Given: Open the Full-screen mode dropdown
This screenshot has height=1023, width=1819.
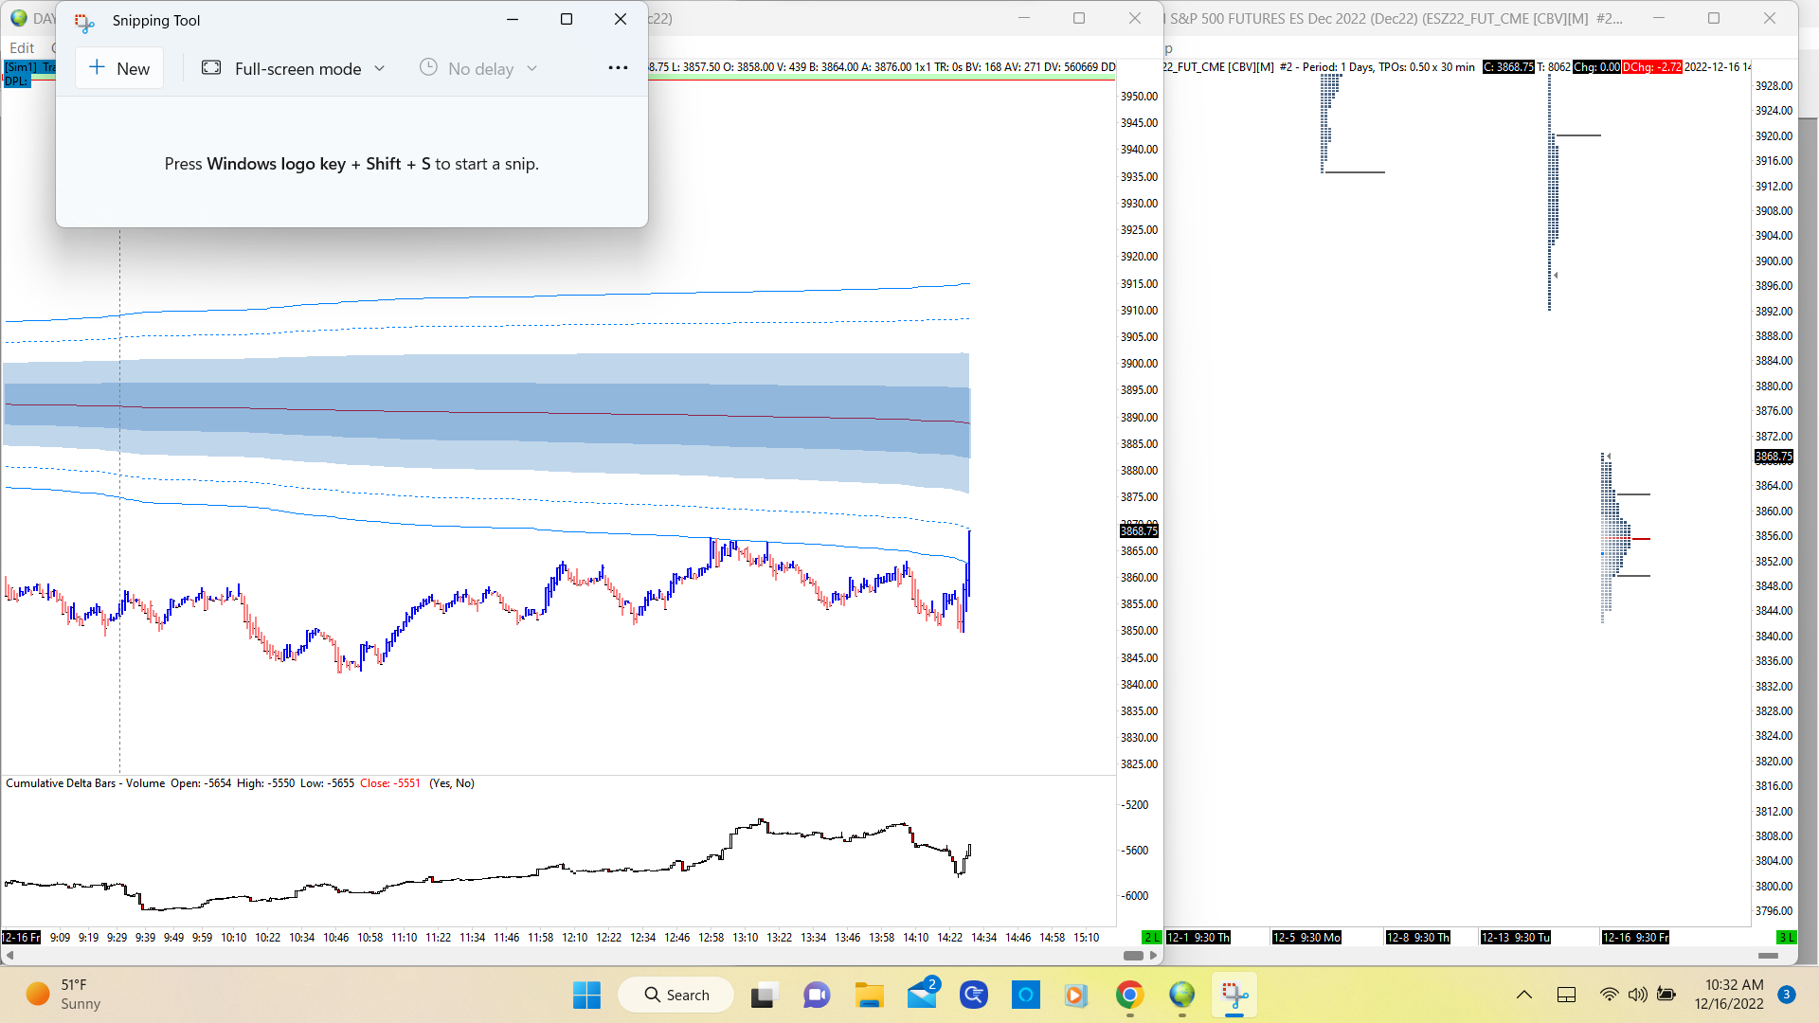Looking at the screenshot, I should [294, 68].
